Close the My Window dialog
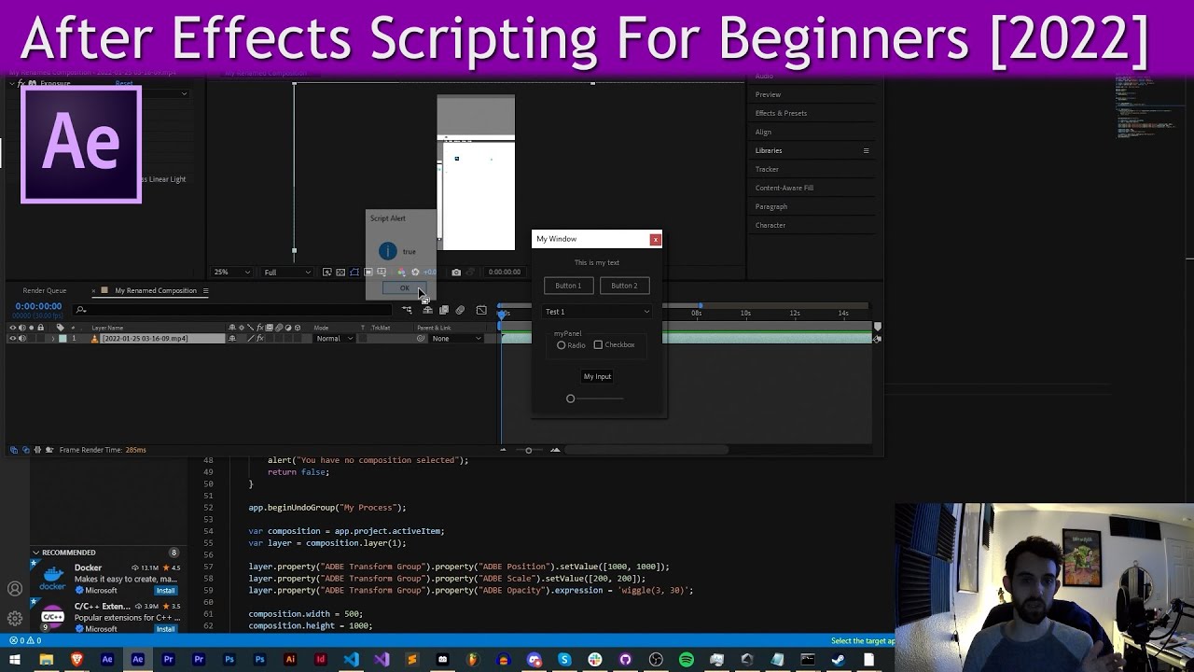This screenshot has height=672, width=1194. pyautogui.click(x=655, y=240)
